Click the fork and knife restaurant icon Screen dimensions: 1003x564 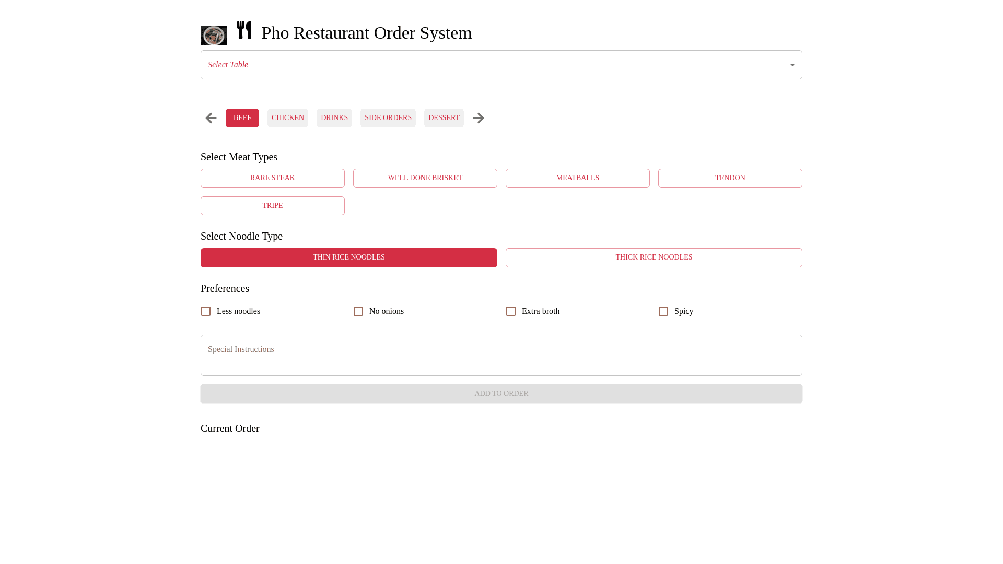[244, 30]
